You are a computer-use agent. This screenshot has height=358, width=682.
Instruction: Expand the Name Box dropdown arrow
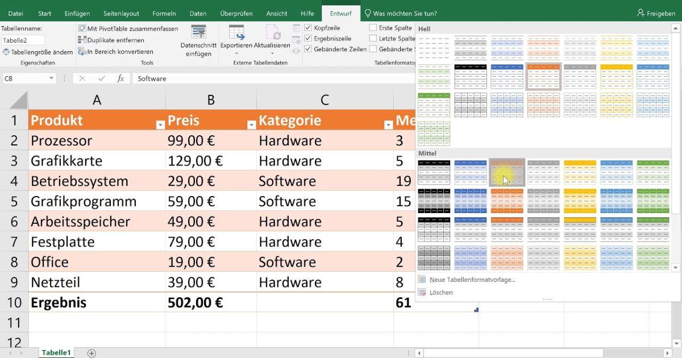(52, 78)
